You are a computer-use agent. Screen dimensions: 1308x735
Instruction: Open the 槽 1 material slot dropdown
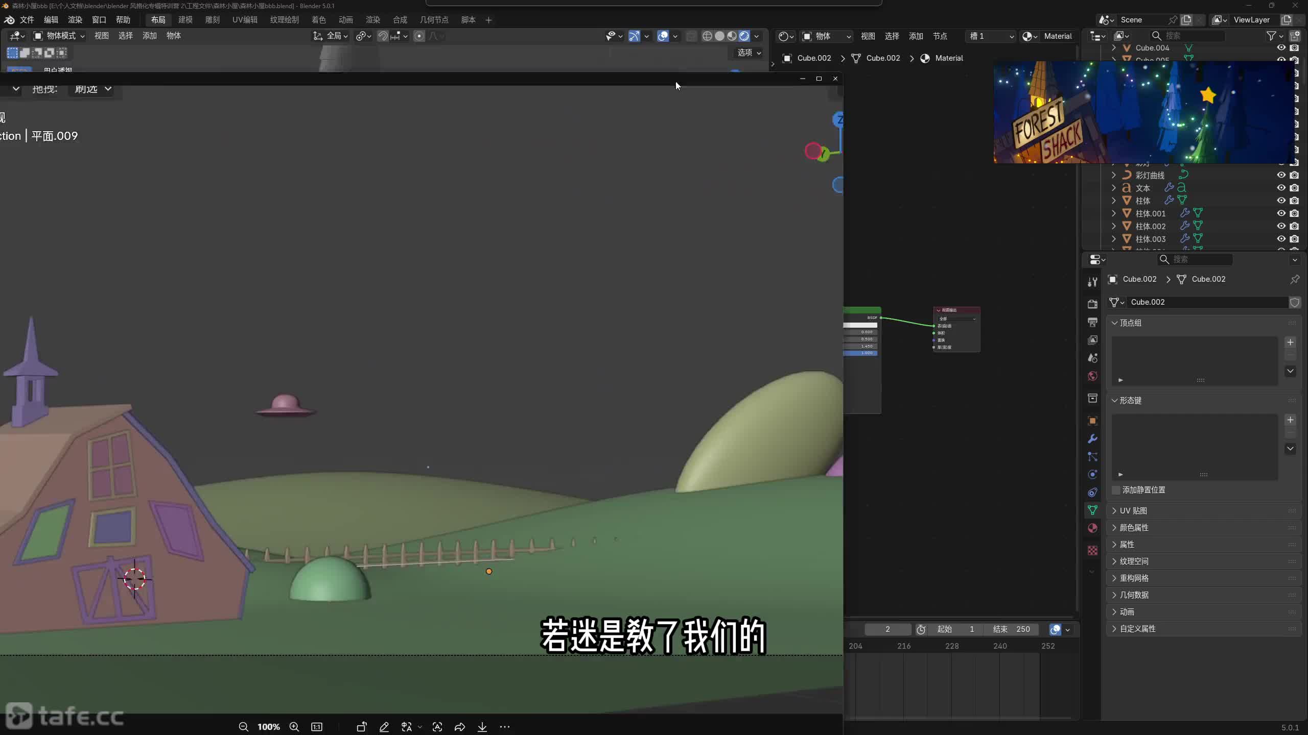tap(990, 36)
